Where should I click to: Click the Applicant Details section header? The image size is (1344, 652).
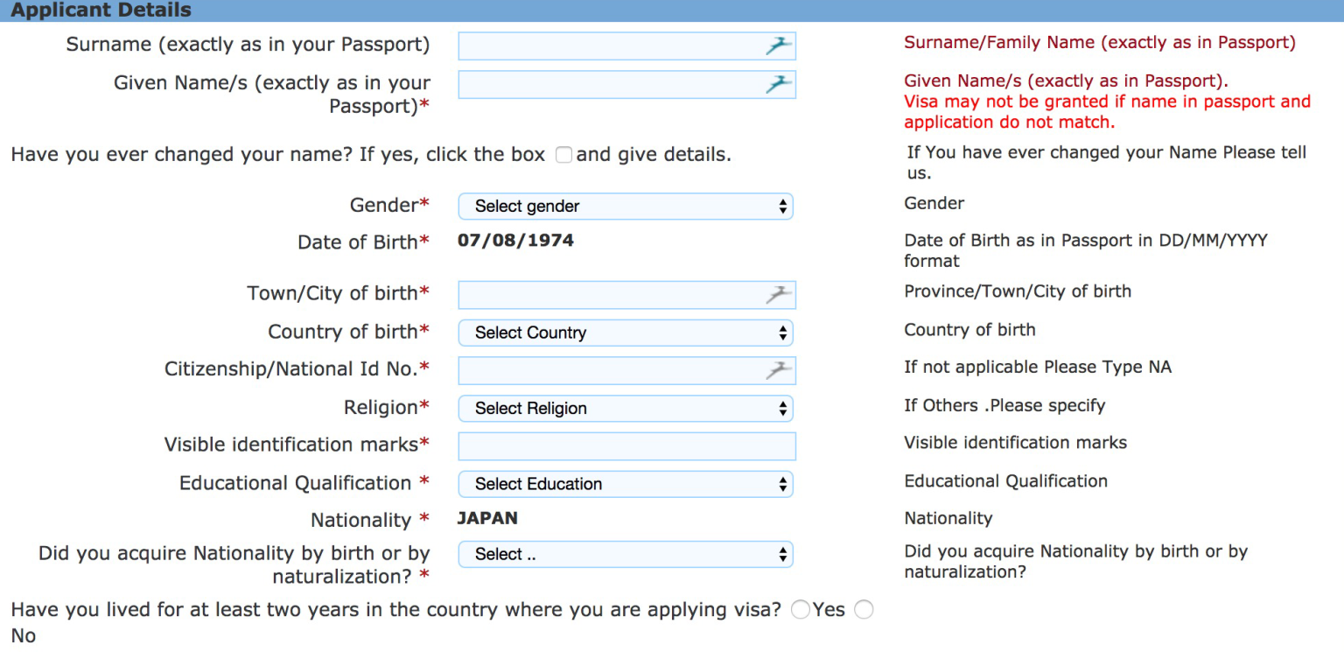click(101, 11)
